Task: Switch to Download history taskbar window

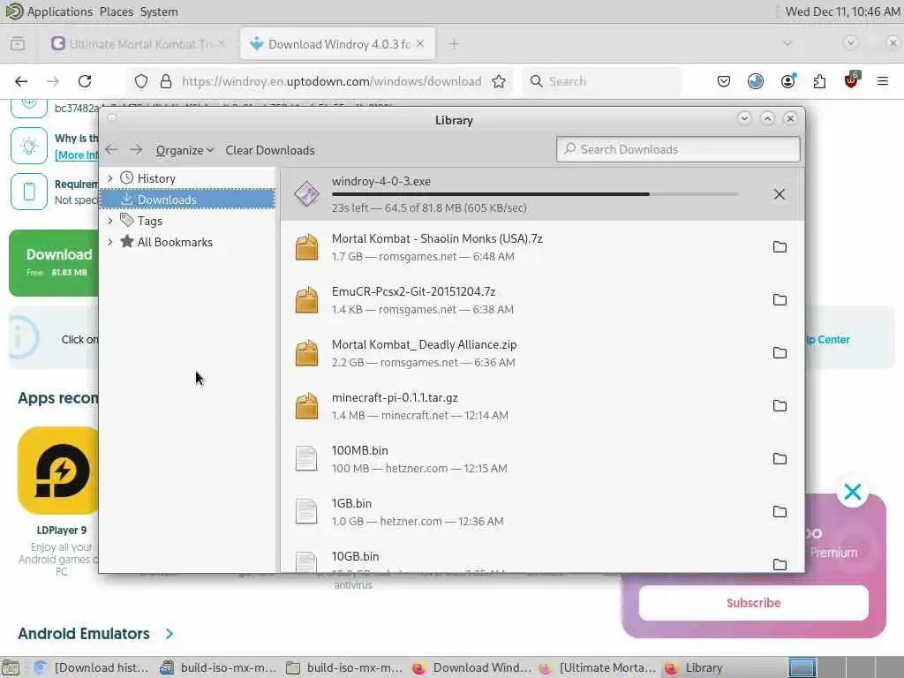Action: (91, 667)
